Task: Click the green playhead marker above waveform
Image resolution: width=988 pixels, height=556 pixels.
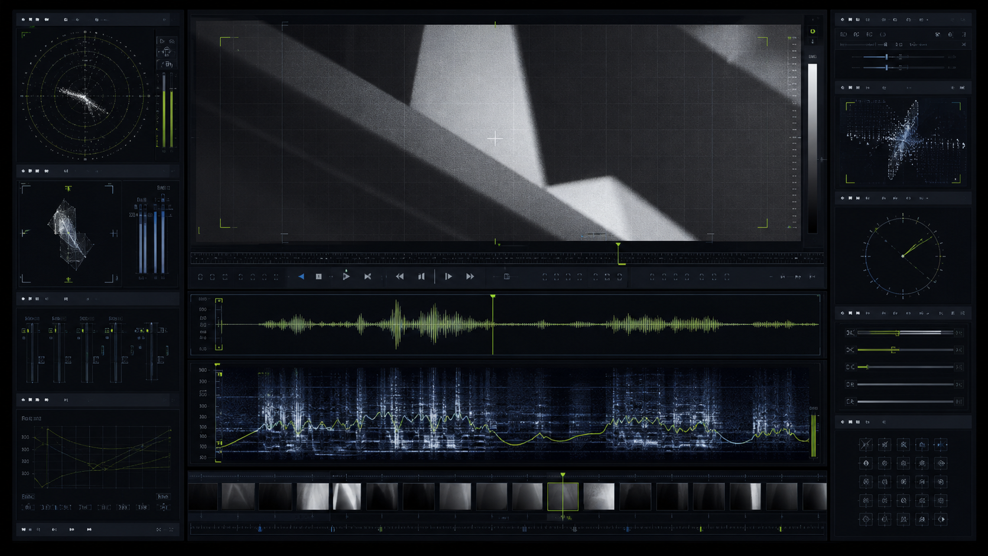Action: click(x=493, y=296)
